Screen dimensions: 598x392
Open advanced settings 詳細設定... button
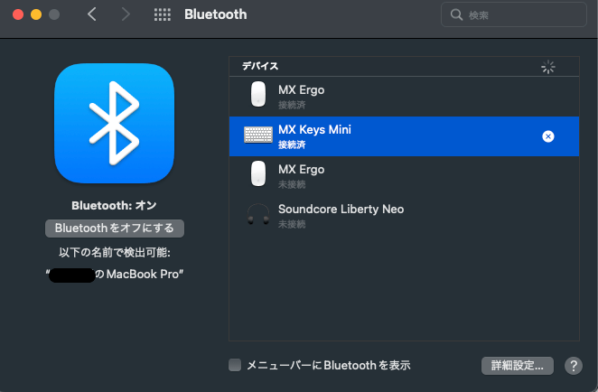(x=517, y=366)
